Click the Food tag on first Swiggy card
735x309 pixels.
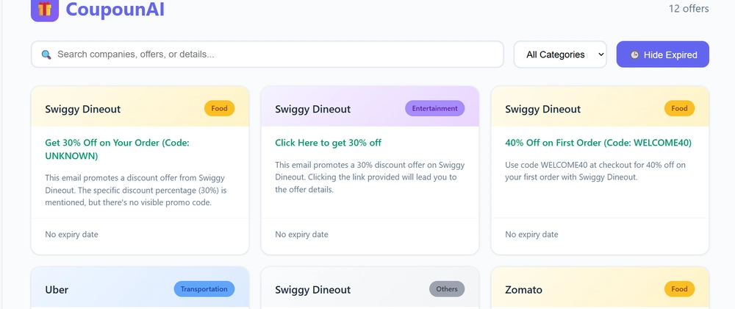pyautogui.click(x=219, y=108)
